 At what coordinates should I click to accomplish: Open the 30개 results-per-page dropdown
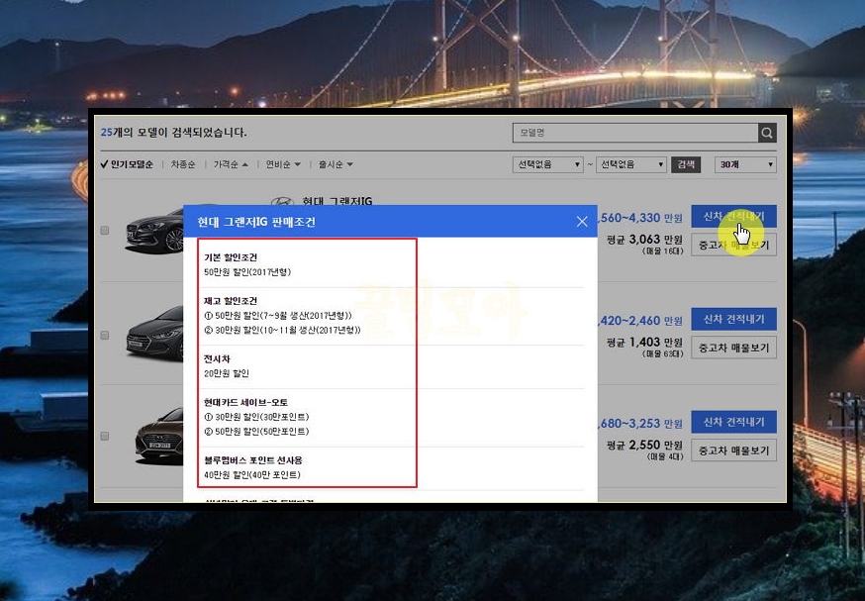click(745, 164)
